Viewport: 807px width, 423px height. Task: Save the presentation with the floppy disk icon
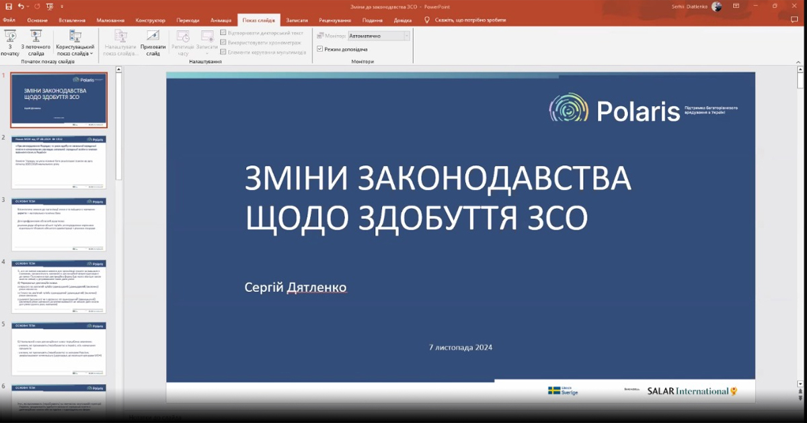pyautogui.click(x=9, y=6)
